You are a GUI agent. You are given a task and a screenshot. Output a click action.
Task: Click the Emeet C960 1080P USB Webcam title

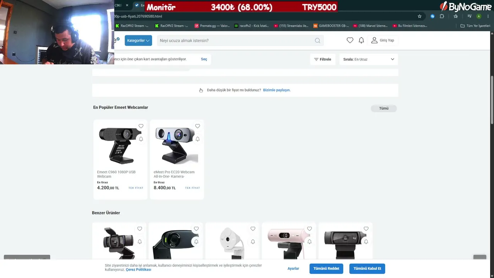[x=116, y=174]
